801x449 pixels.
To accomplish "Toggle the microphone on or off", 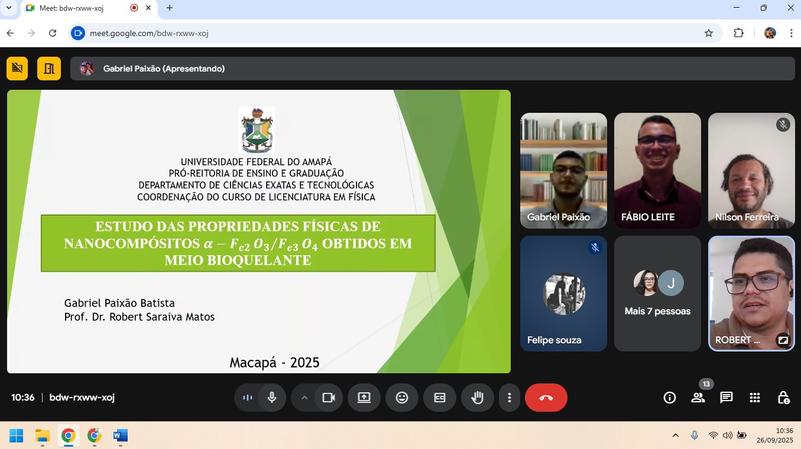I will pos(272,398).
